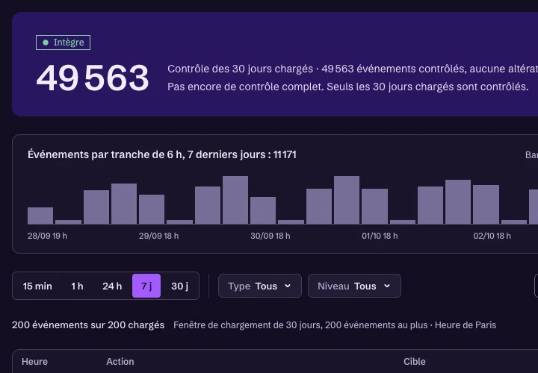Click the Cible column header
Screen dimensions: 538x373
415,362
